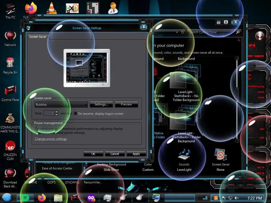The height and width of the screenshot is (203, 271).
Task: Click Cancel in Screen Saver Settings
Action: [115, 154]
